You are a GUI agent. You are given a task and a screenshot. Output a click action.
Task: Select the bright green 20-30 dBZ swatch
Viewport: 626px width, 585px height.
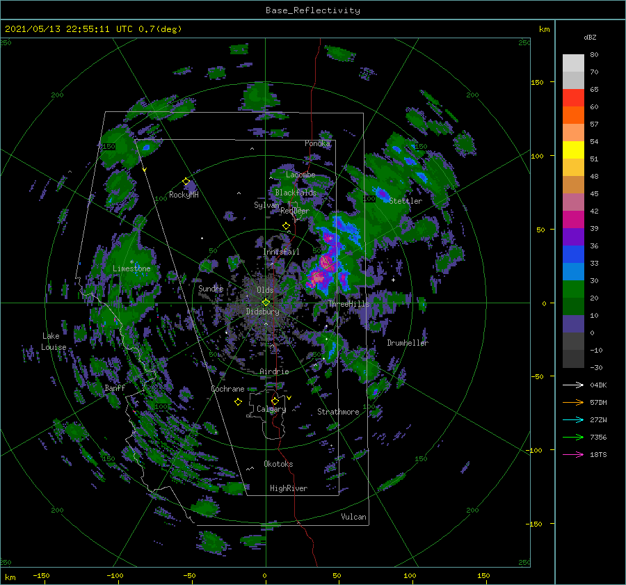[x=573, y=289]
